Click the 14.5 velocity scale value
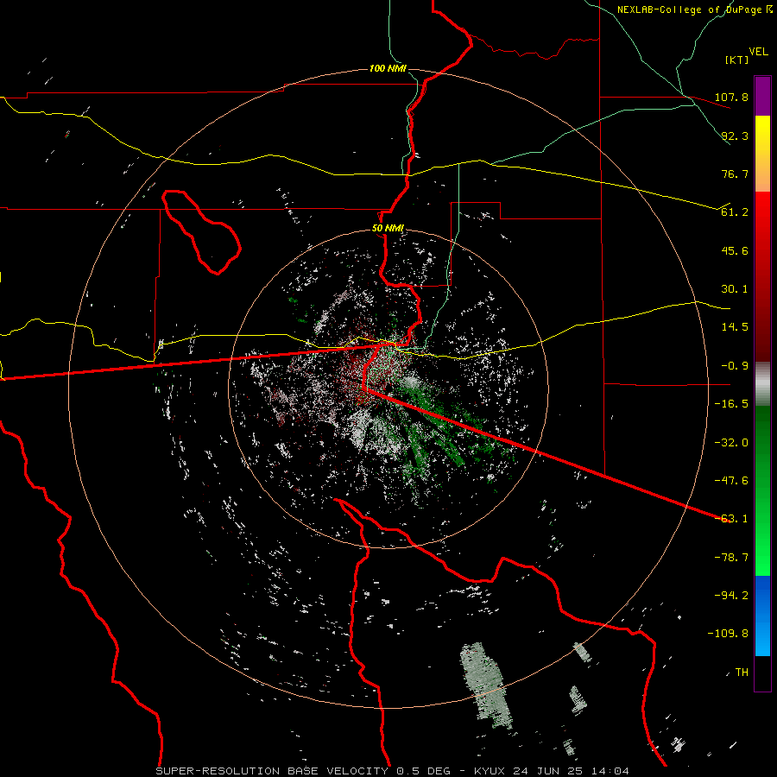This screenshot has width=777, height=777. click(735, 327)
